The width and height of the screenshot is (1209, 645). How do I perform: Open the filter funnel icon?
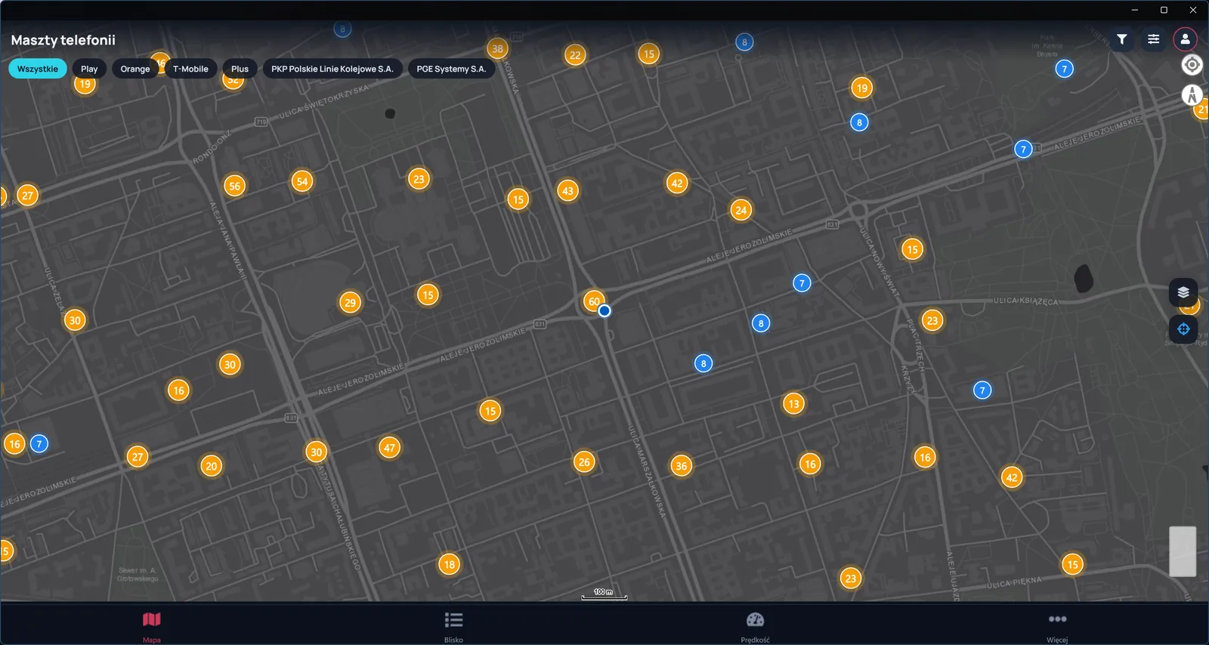(1122, 39)
